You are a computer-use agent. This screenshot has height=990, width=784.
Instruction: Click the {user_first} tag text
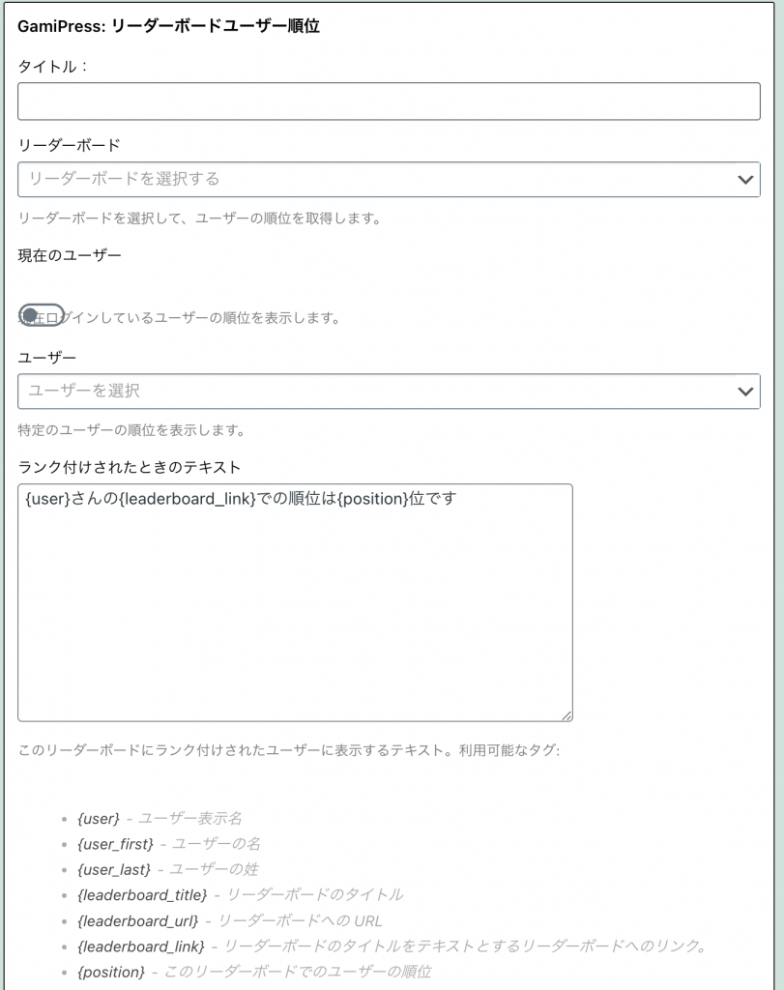tap(115, 844)
